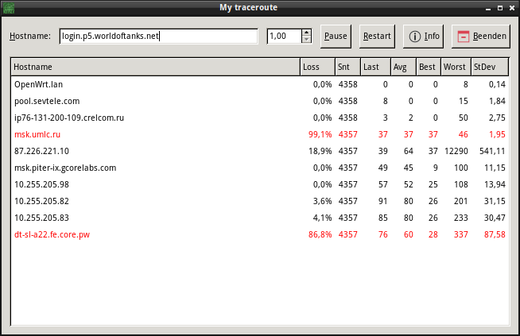Select msk.piter-ix.gcorelabs.com hop
Screen dimensions: 520x336
click(260, 168)
